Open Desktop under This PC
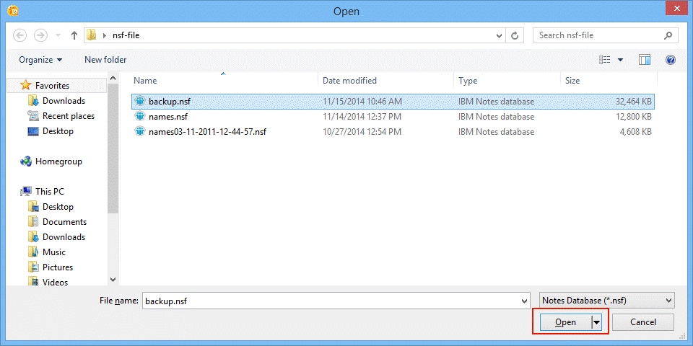The width and height of the screenshot is (693, 346). click(x=58, y=207)
